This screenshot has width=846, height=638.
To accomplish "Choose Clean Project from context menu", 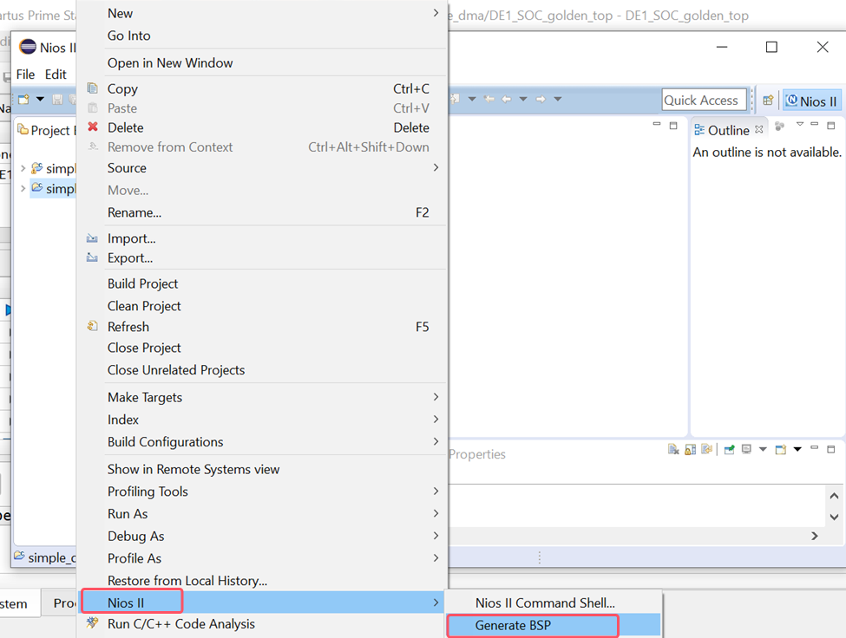I will coord(144,306).
